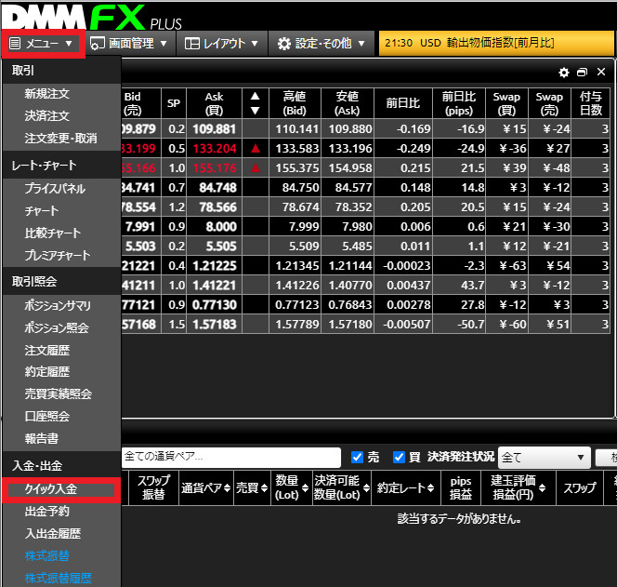This screenshot has width=617, height=587.
Task: Open the 設定・その他 dropdown
Action: (322, 43)
